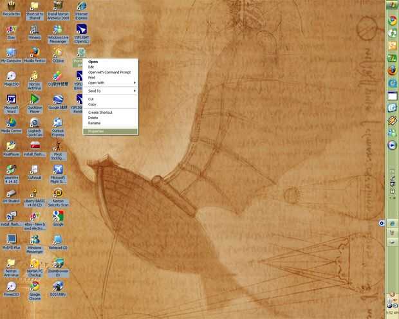Launch Chrome from taskbar quick launch
The height and width of the screenshot is (319, 399).
[392, 21]
